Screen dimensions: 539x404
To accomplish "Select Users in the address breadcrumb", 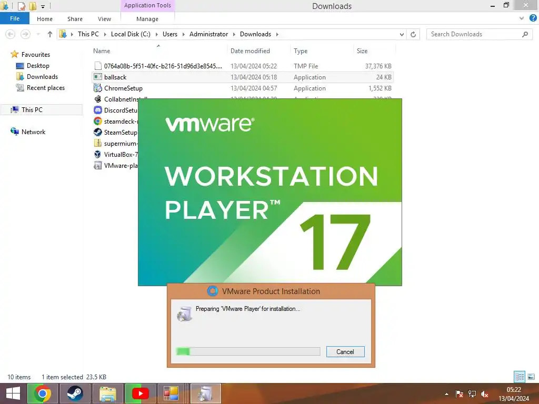I will click(x=170, y=34).
